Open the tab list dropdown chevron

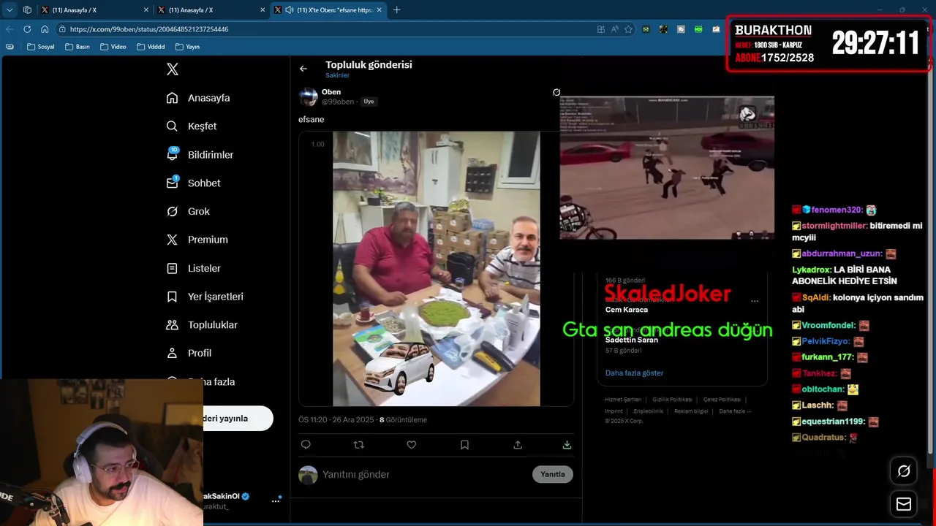tap(10, 9)
